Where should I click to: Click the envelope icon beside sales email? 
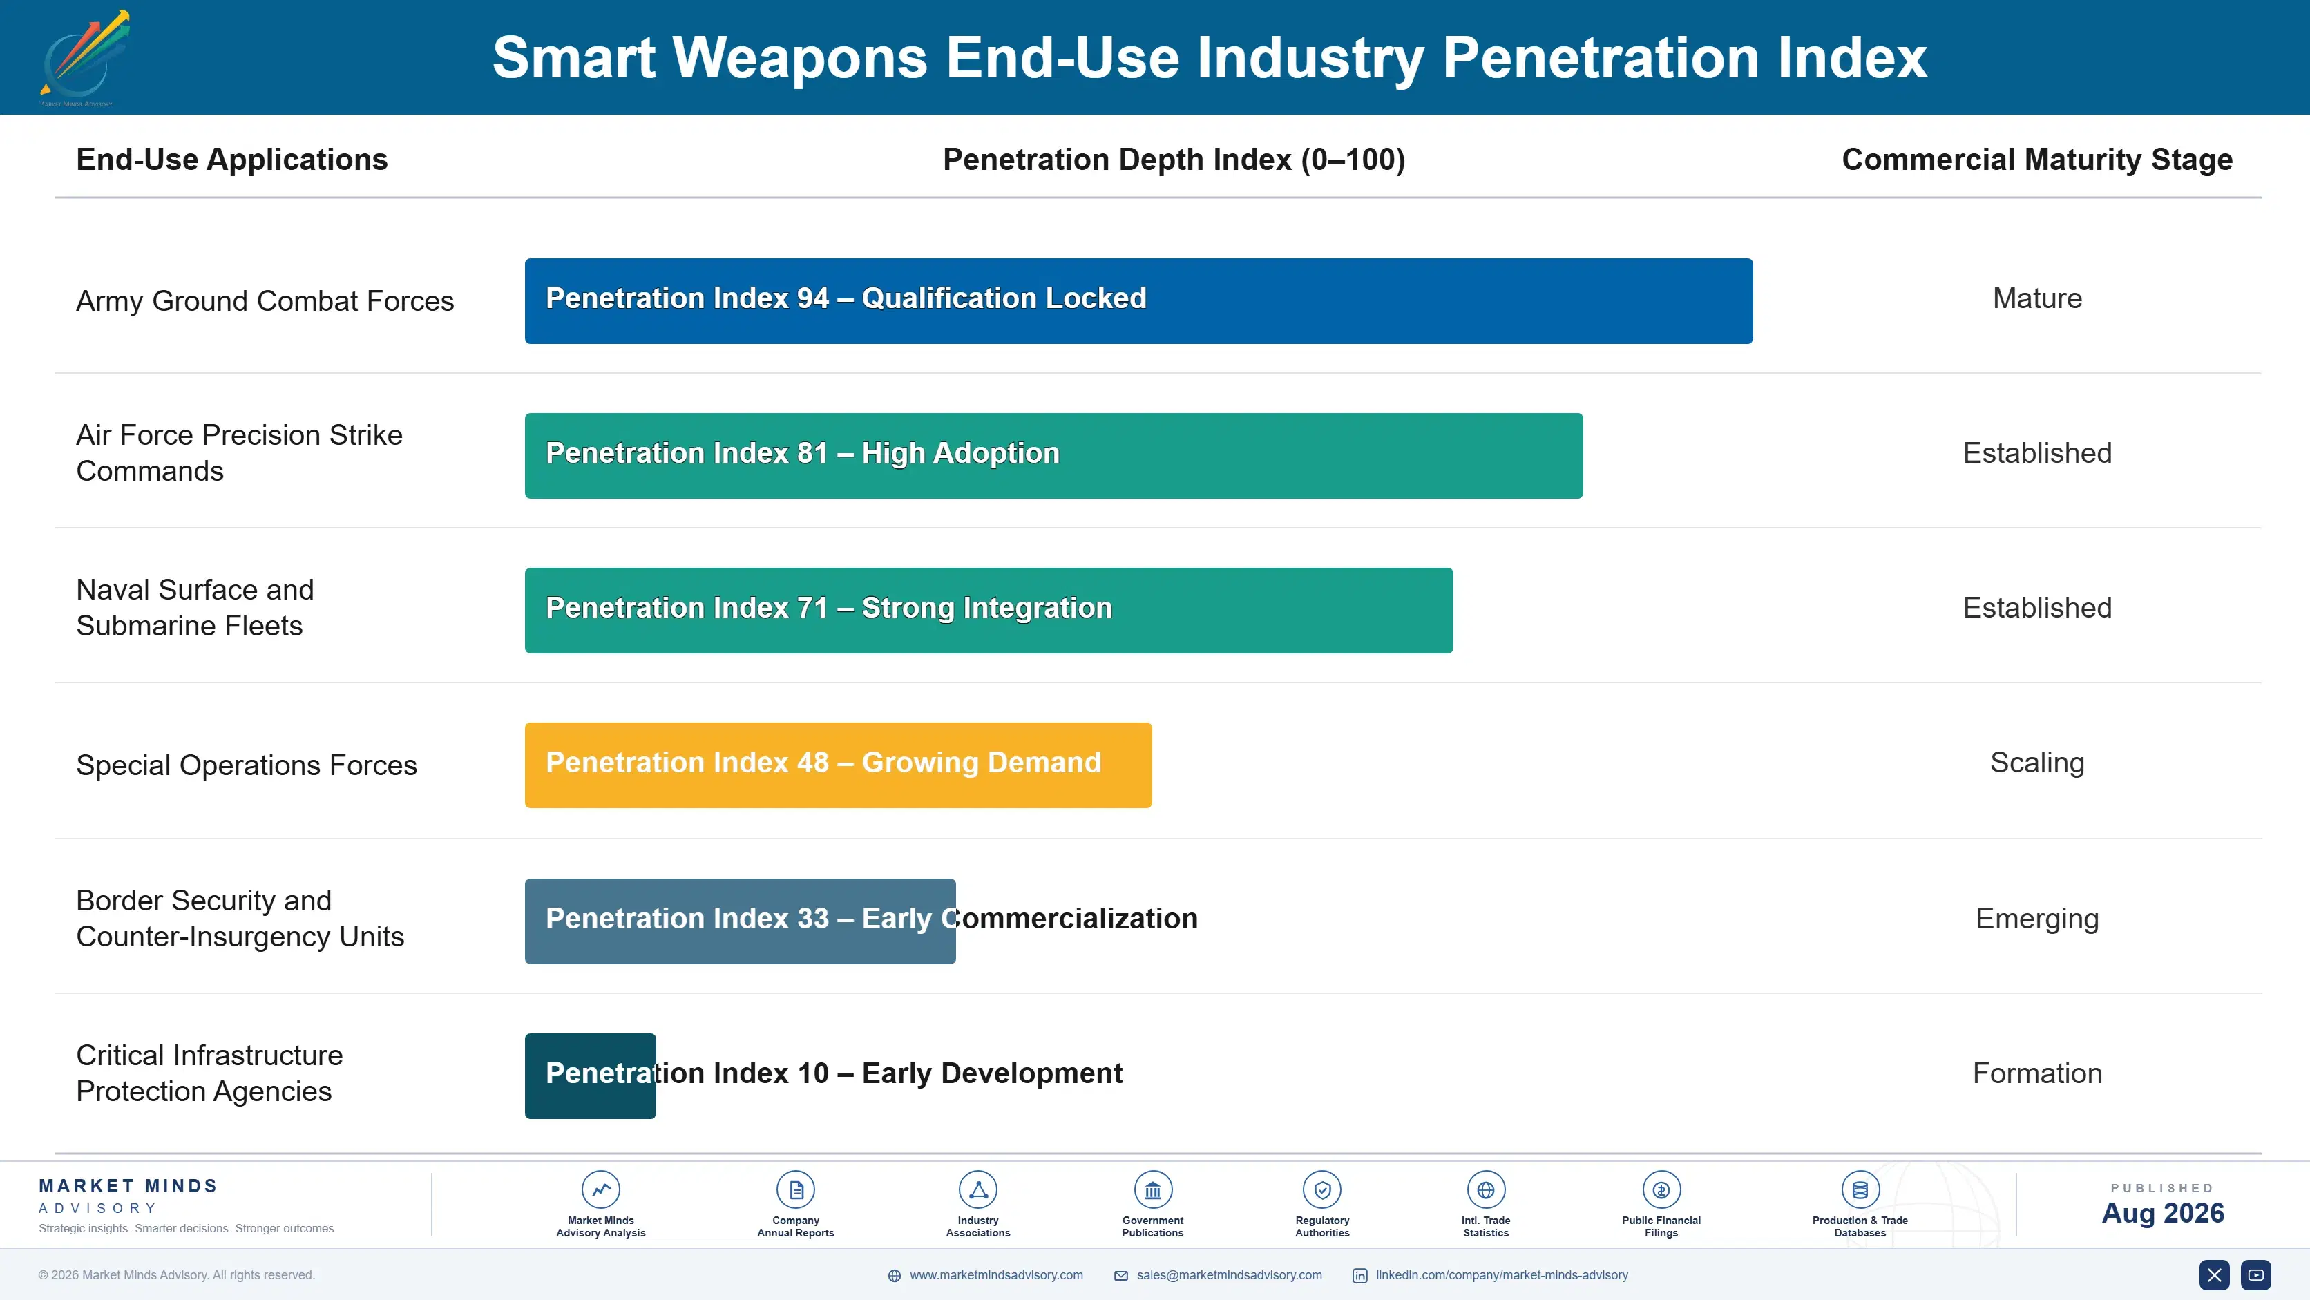tap(1121, 1276)
